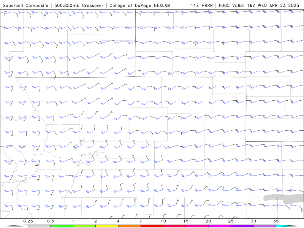Click the "4" legend value
The width and height of the screenshot is (304, 228).
pos(118,221)
